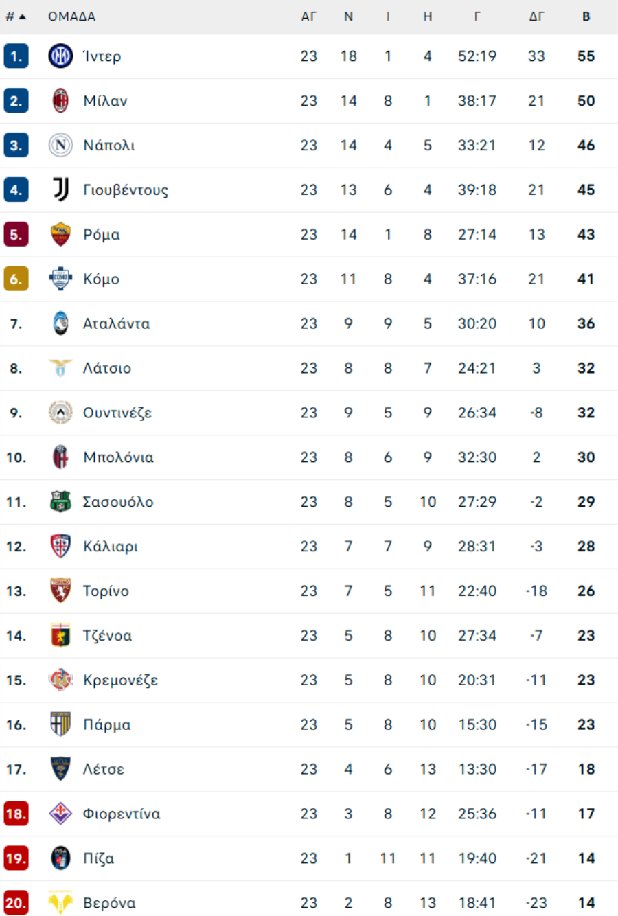Sort by ΔΓ goal difference header

[536, 16]
